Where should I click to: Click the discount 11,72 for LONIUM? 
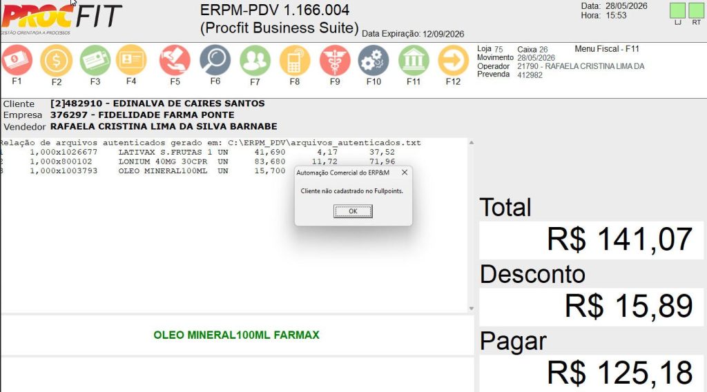point(325,161)
